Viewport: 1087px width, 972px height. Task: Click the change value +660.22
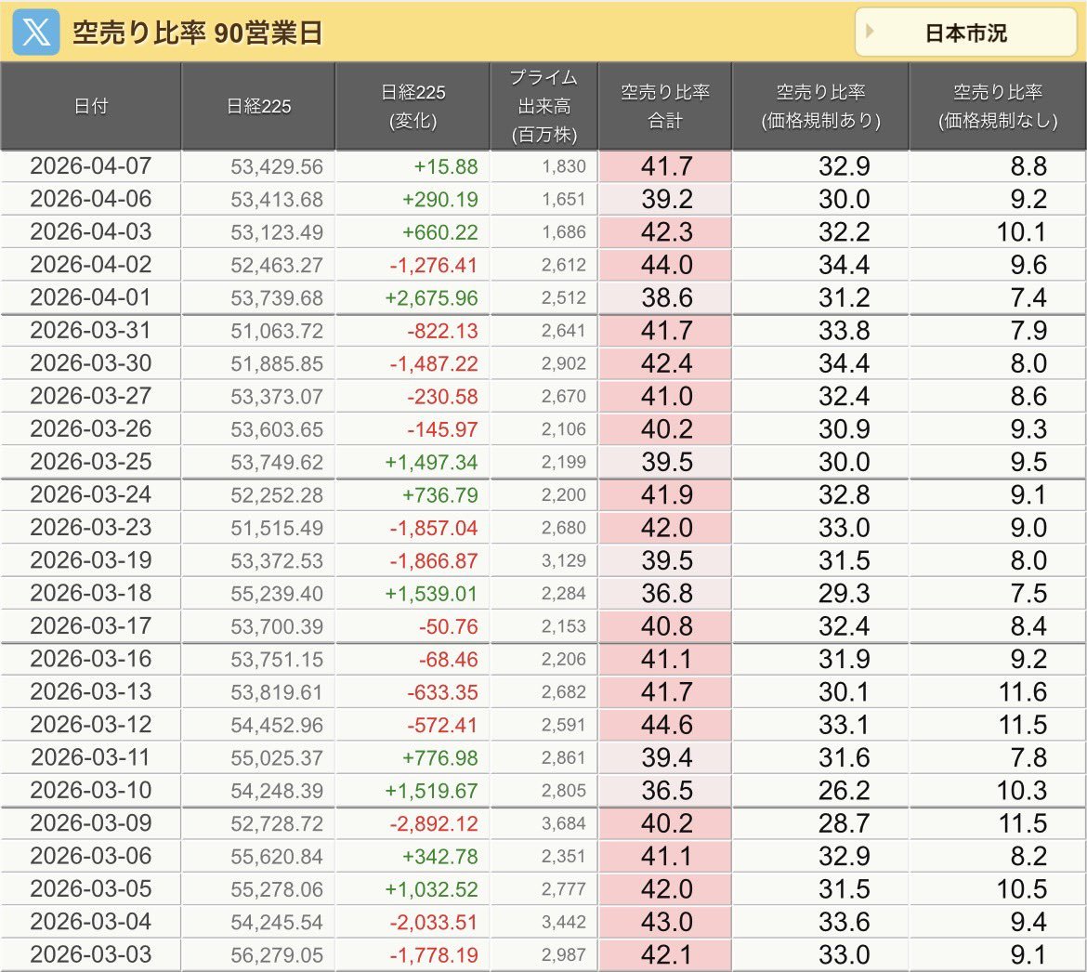coord(440,232)
